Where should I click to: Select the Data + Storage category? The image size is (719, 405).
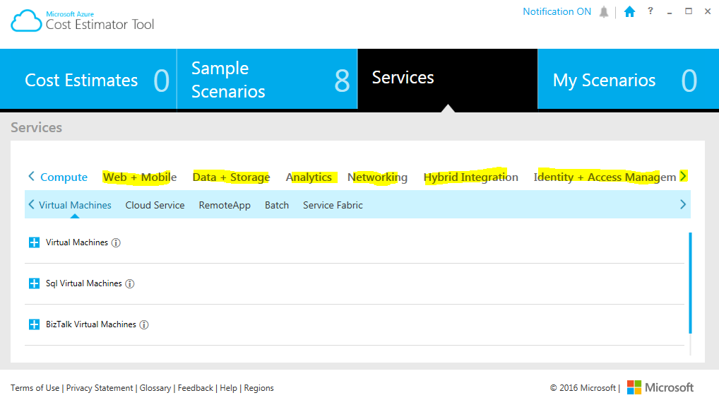point(231,177)
